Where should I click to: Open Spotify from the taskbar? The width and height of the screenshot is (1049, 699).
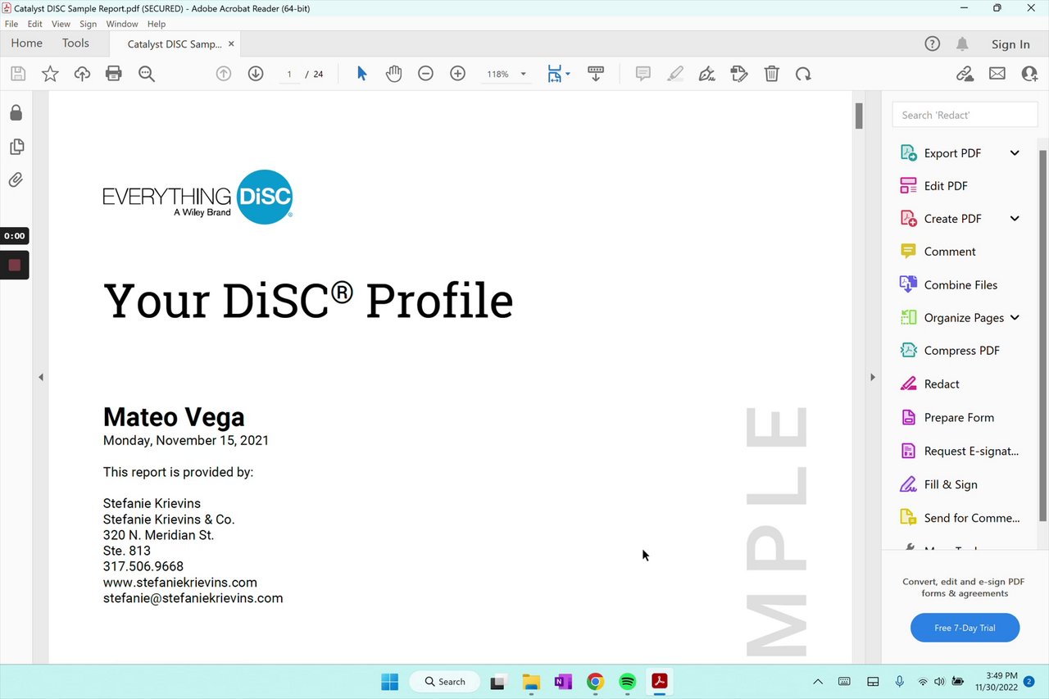click(627, 682)
